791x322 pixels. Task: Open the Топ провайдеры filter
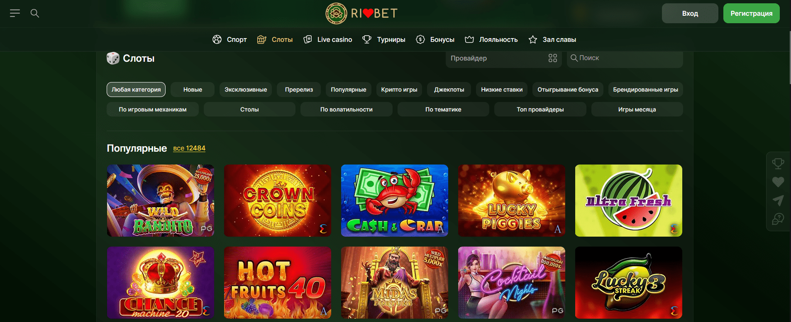[540, 109]
